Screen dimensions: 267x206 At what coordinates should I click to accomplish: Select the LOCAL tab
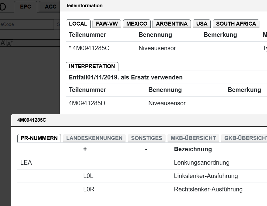pyautogui.click(x=78, y=24)
